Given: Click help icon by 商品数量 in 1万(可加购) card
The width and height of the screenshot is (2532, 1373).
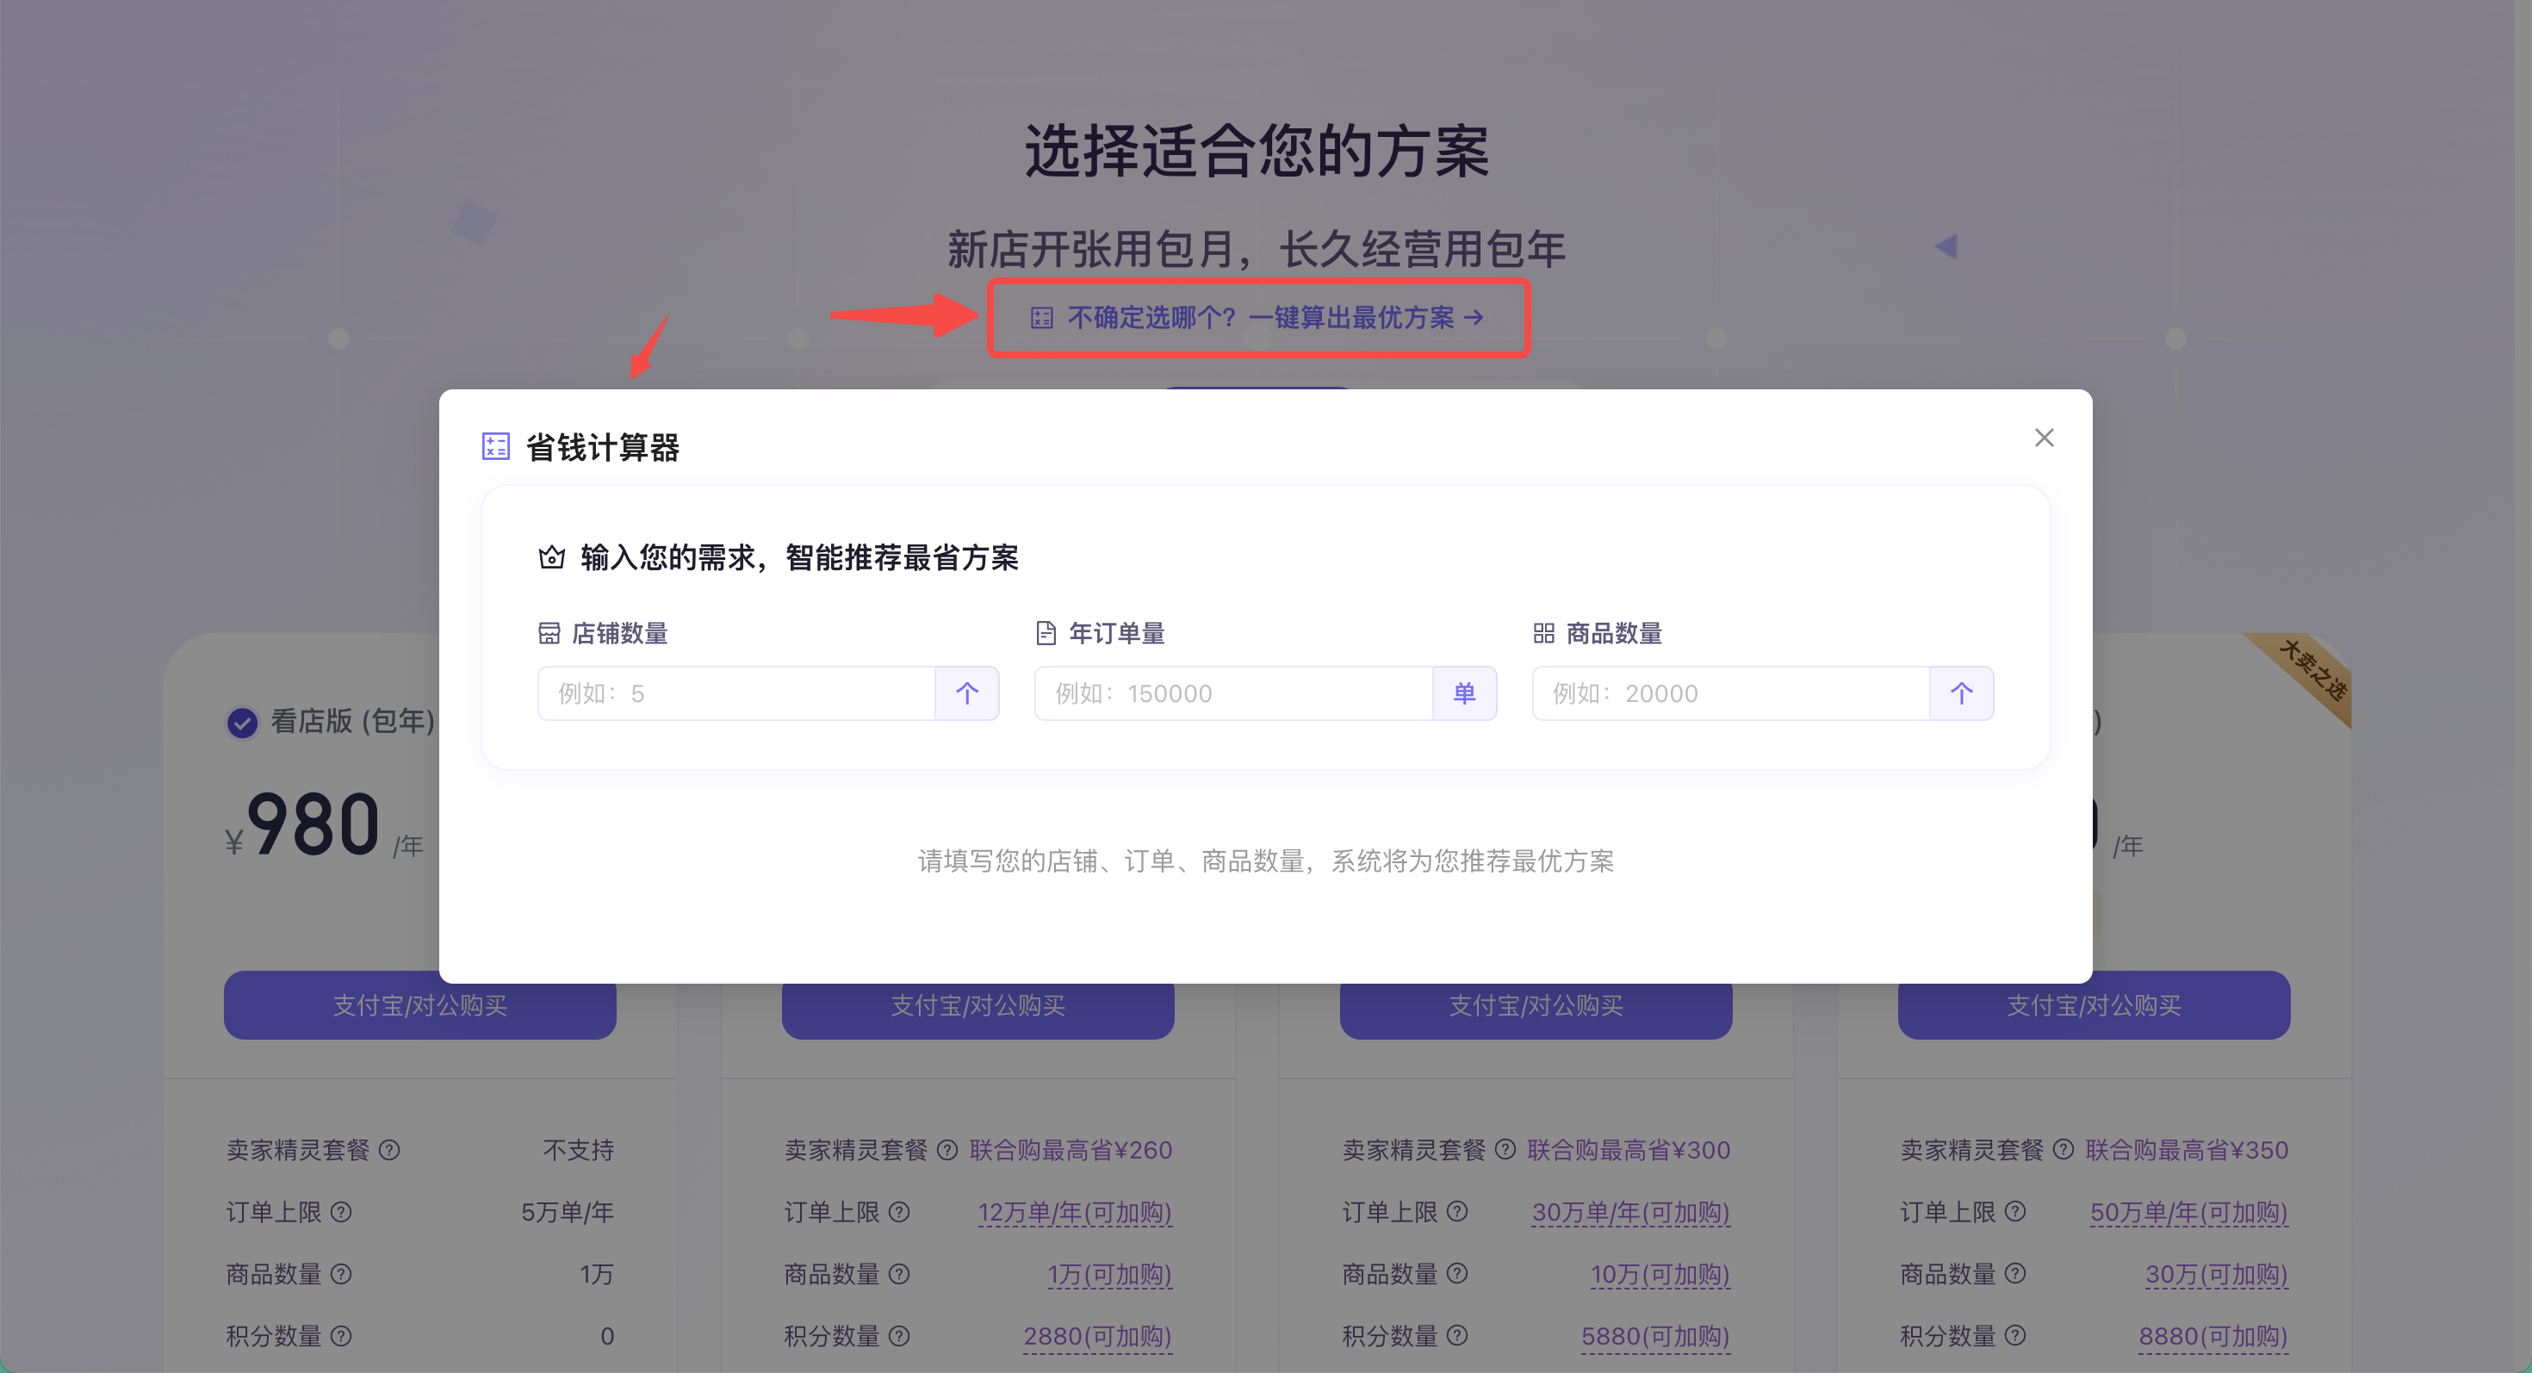Looking at the screenshot, I should pyautogui.click(x=899, y=1274).
